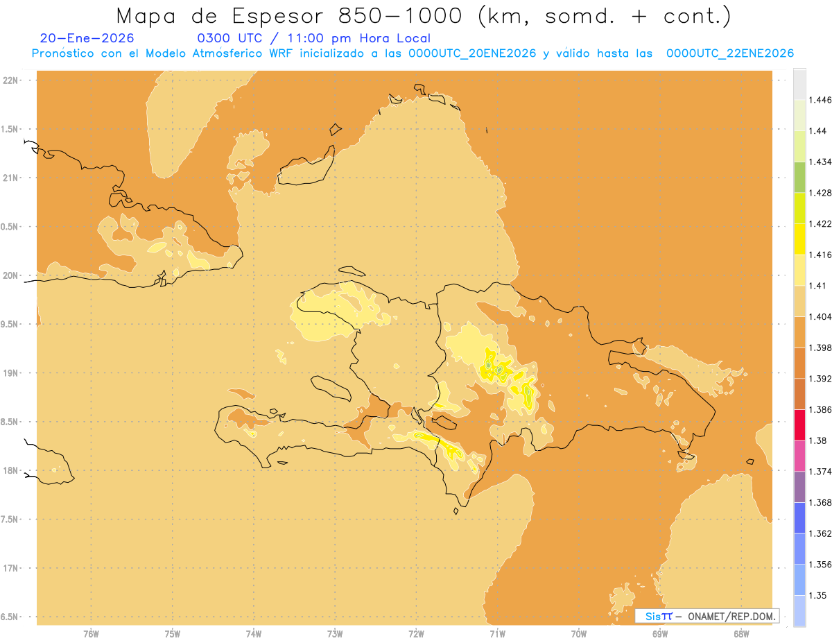The image size is (832, 643).
Task: Click the '0300 UTC / 11:00 pm Hora Local' text
Action: tap(314, 38)
